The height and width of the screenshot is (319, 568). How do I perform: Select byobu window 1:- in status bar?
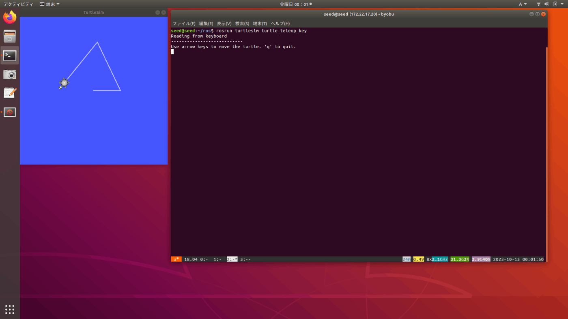tap(217, 259)
